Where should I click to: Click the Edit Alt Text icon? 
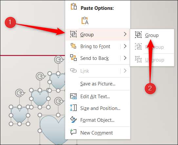pos(73,96)
